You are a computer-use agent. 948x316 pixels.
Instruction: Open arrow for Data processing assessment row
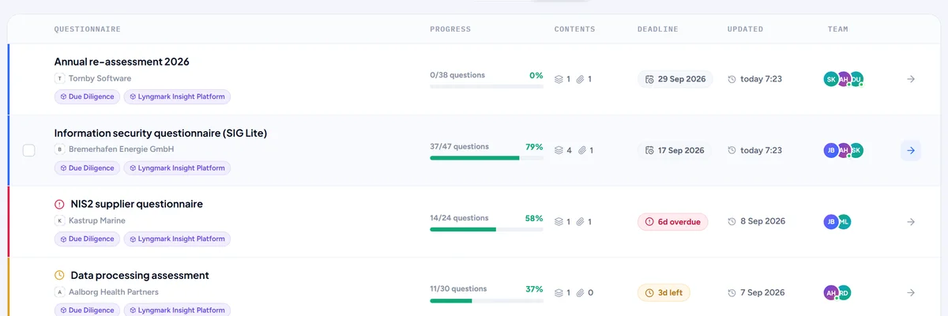coord(911,293)
